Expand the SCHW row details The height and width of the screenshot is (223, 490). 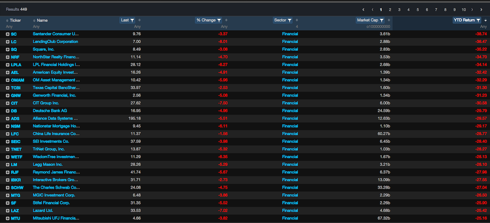pyautogui.click(x=8, y=188)
